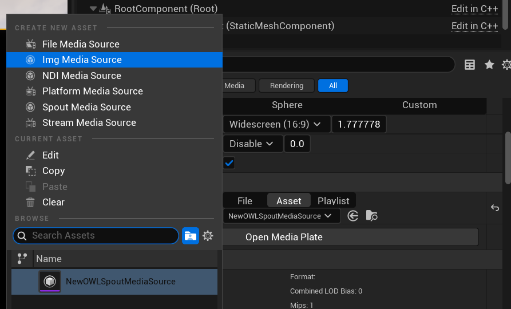This screenshot has width=511, height=309.
Task: Edit the current asset
Action: click(x=114, y=155)
